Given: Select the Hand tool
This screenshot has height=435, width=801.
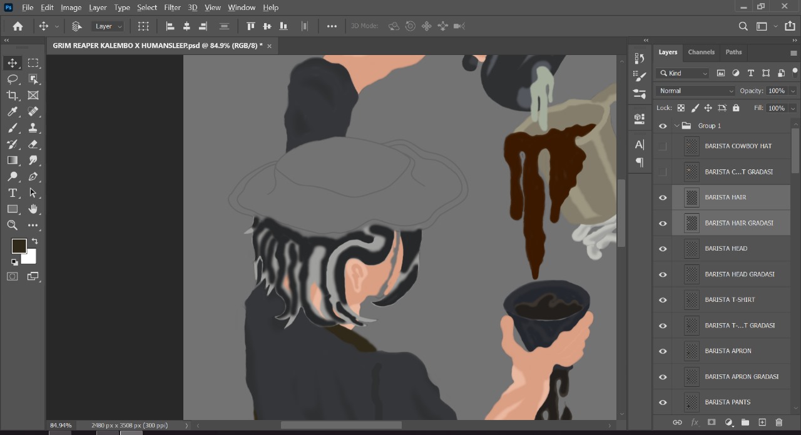Looking at the screenshot, I should click(33, 209).
